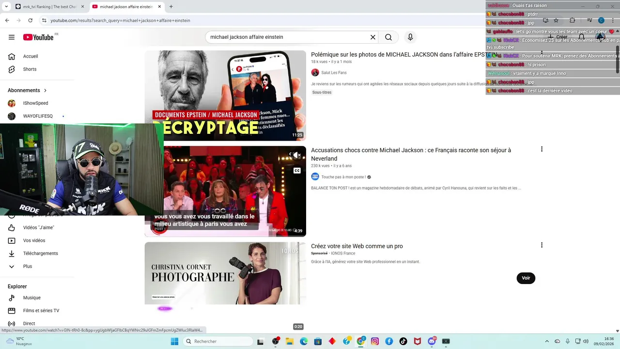Go back with browser back arrow
Viewport: 620px width, 349px height.
click(x=7, y=20)
